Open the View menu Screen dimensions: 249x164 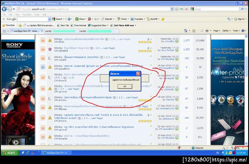pyautogui.click(x=17, y=15)
